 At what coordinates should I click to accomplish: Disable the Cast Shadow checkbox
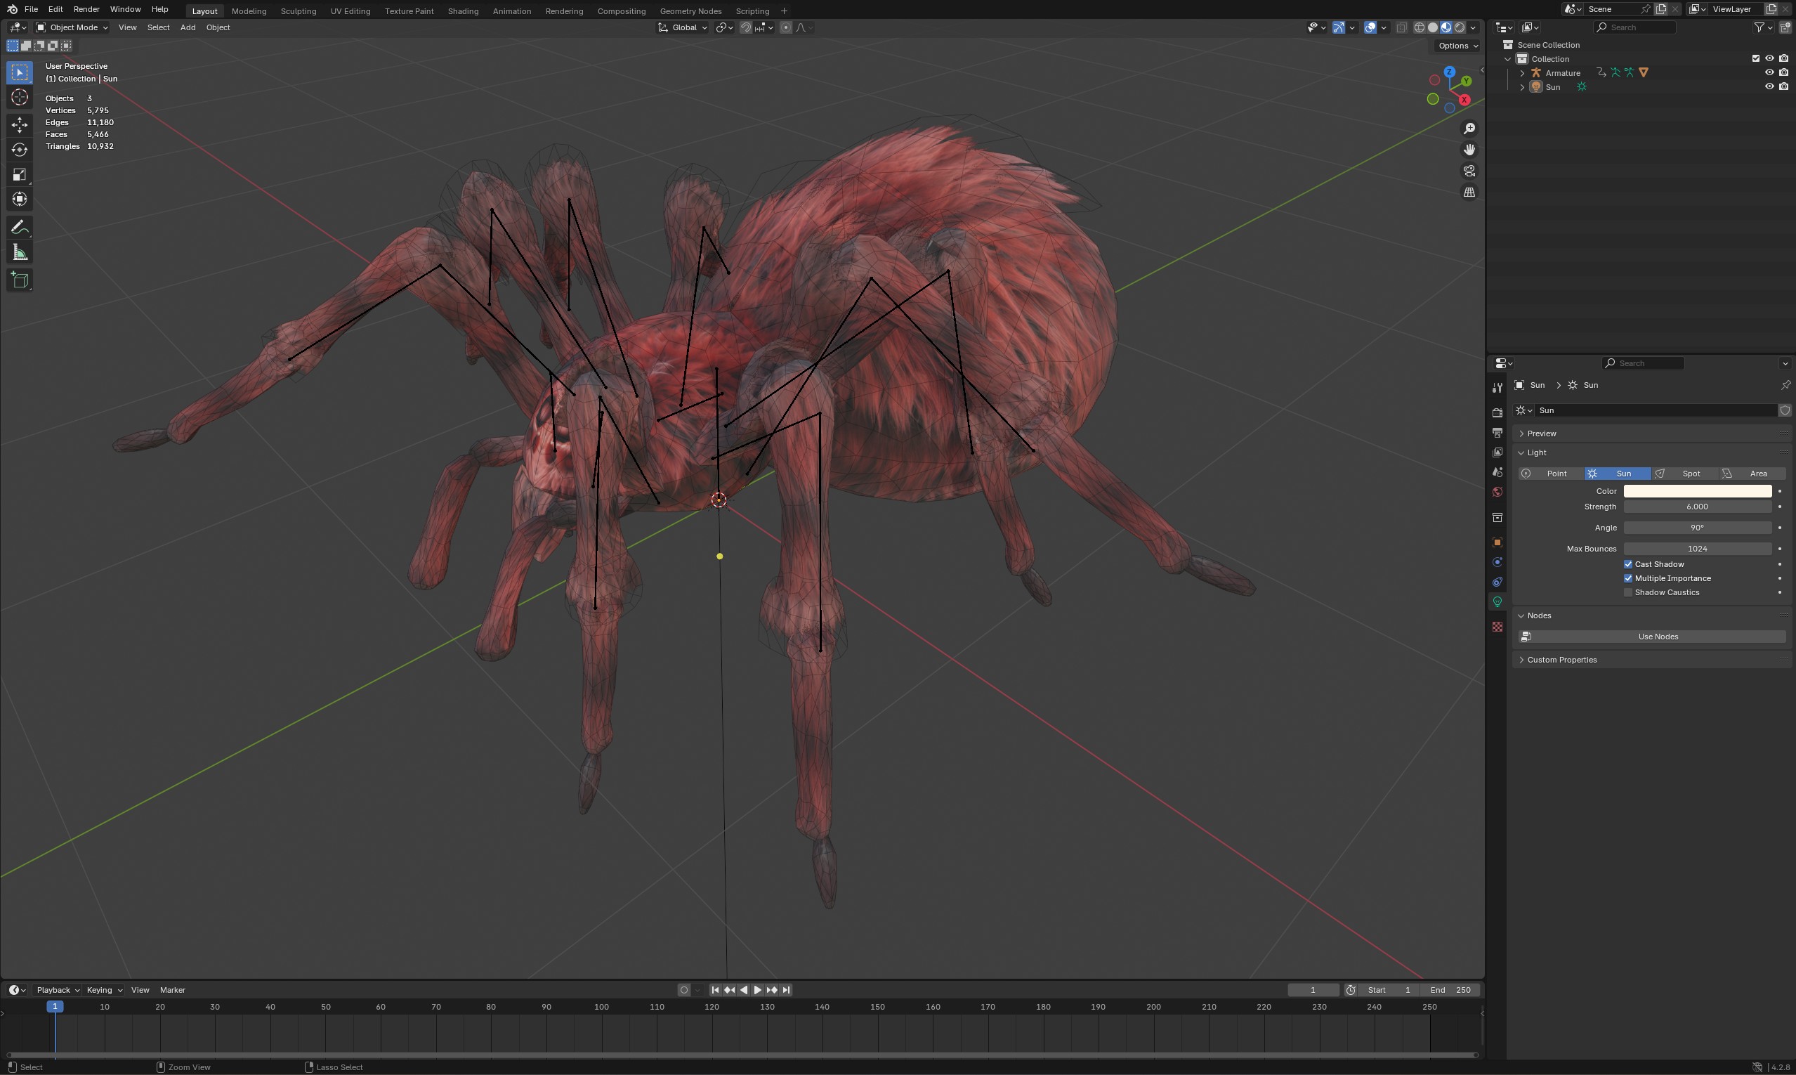coord(1628,564)
